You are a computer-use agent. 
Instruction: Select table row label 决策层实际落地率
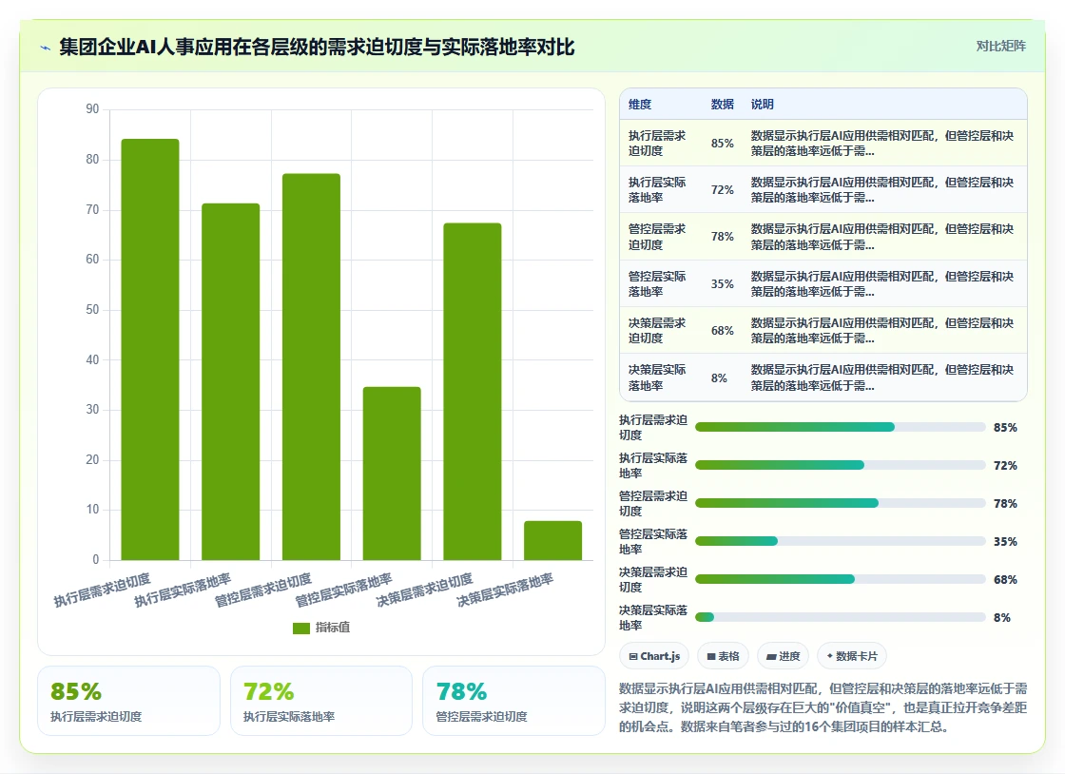pos(657,377)
